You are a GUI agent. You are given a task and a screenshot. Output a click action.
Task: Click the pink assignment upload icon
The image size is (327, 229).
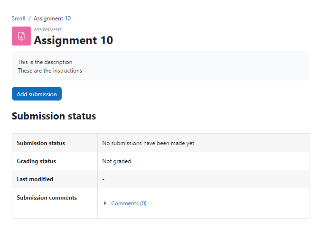[21, 36]
